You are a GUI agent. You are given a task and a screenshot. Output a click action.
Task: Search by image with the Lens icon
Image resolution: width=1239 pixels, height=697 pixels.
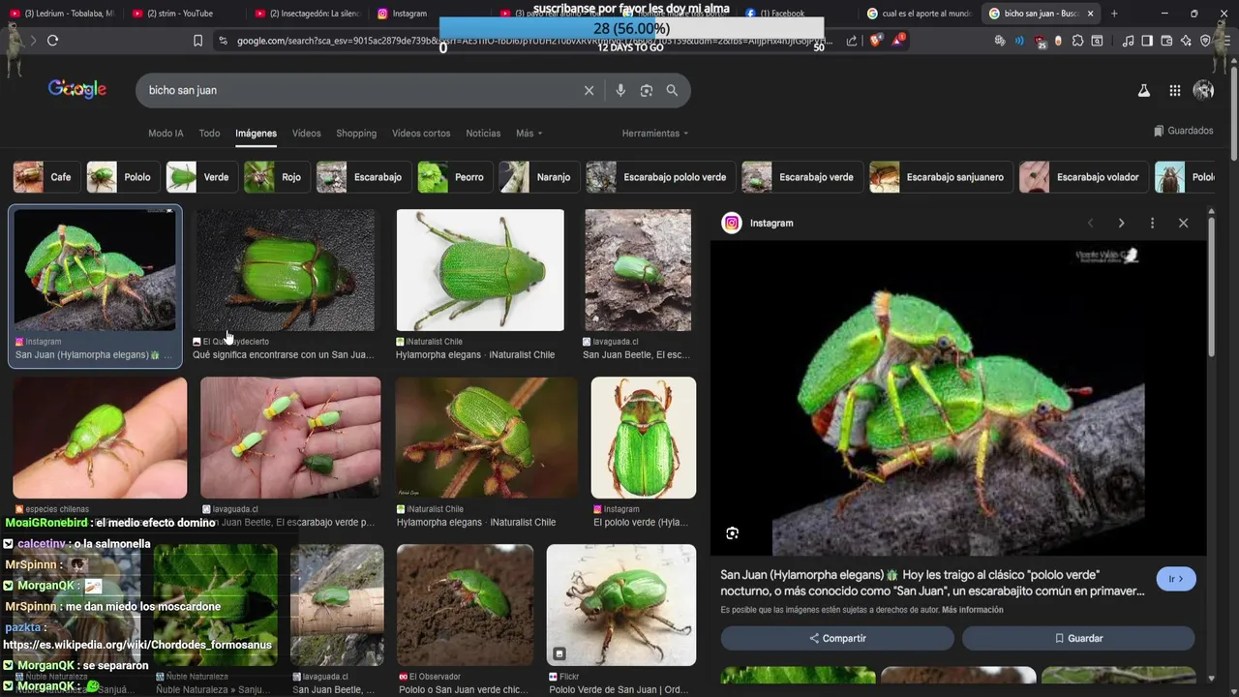pos(646,90)
